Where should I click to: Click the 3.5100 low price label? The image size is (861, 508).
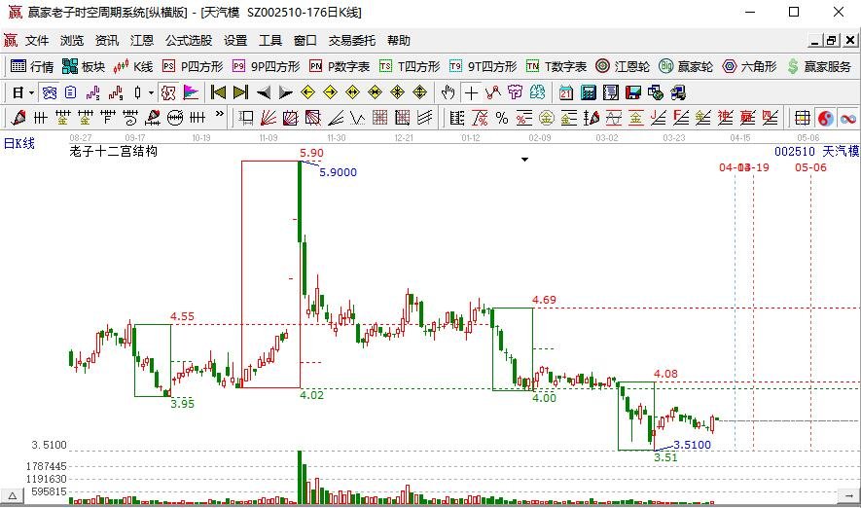tap(692, 445)
